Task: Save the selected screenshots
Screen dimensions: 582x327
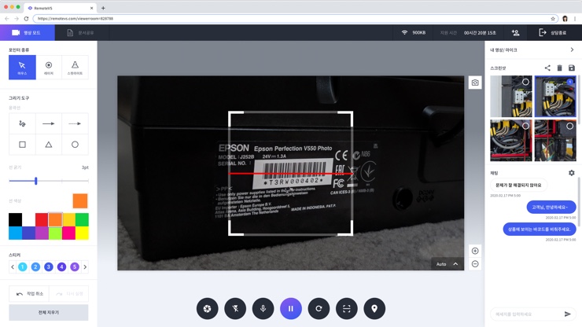Action: point(572,68)
